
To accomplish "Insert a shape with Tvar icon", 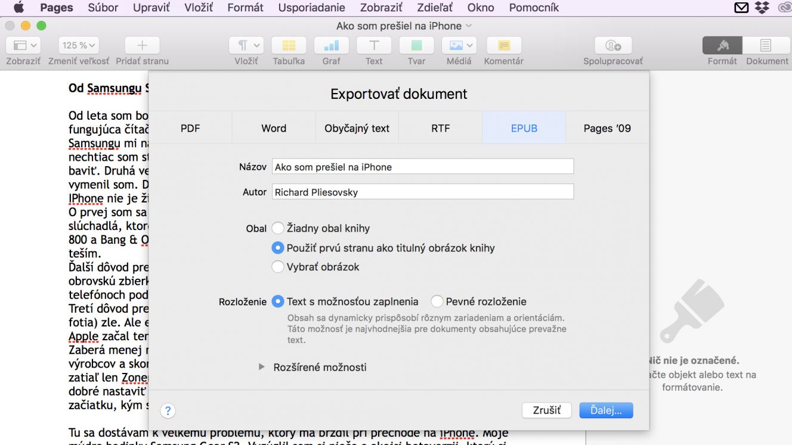I will point(416,45).
